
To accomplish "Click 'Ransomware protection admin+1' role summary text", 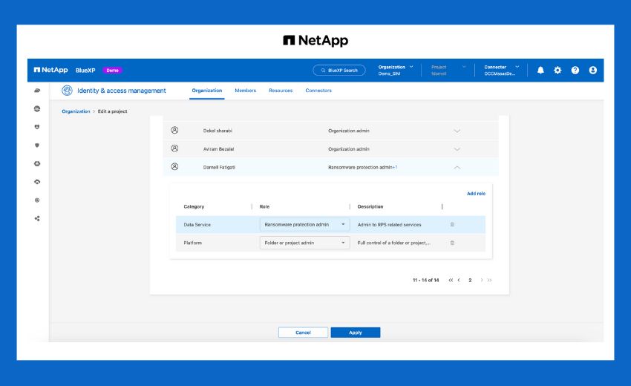I will 362,167.
